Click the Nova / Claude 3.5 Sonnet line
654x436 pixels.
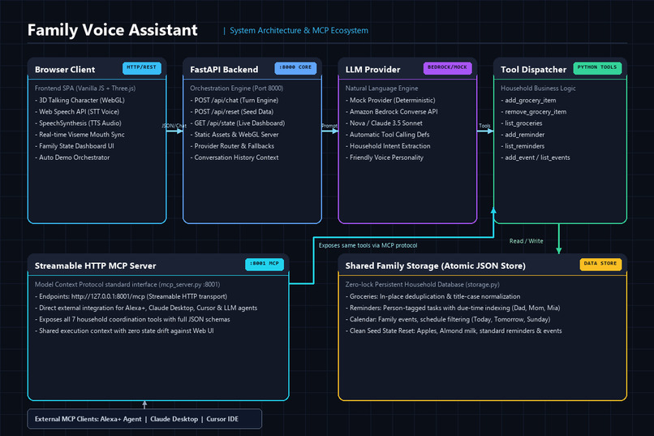(x=384, y=123)
